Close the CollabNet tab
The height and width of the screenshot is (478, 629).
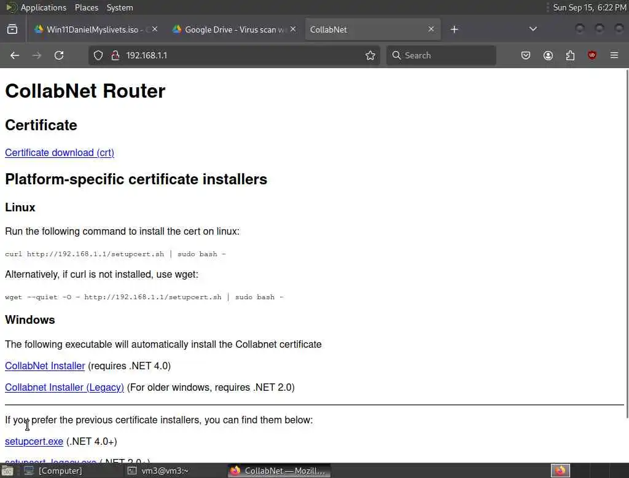431,29
